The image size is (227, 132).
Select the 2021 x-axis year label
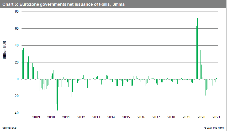[x=216, y=117]
